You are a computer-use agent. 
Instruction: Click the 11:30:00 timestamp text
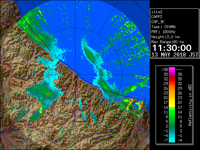pos(172,48)
